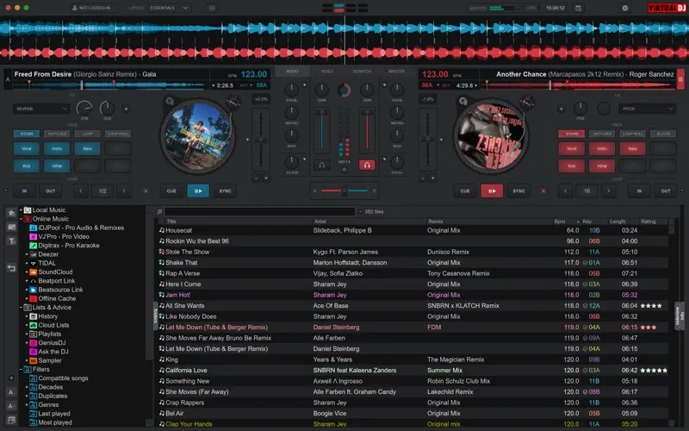Open the settings gear in the top bar
This screenshot has height=431, width=689.
coord(625,8)
